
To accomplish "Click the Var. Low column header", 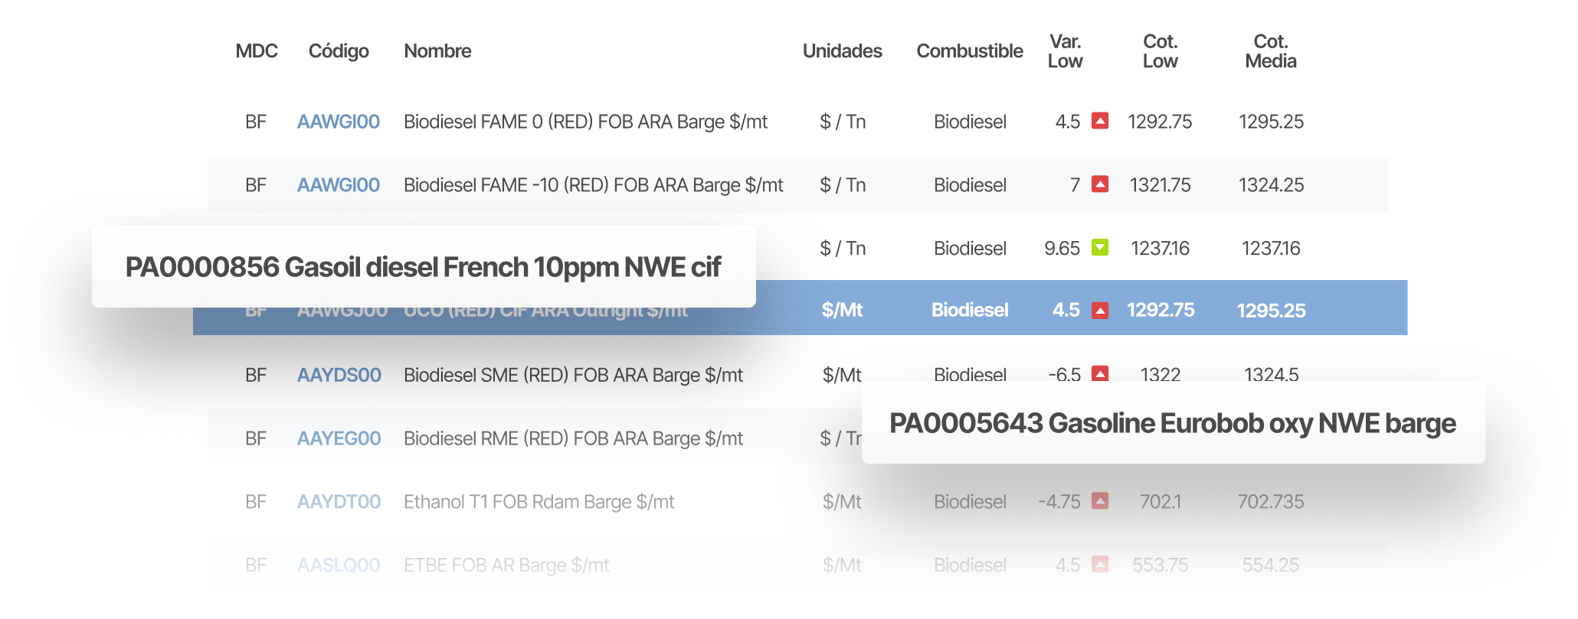I will tap(1066, 51).
